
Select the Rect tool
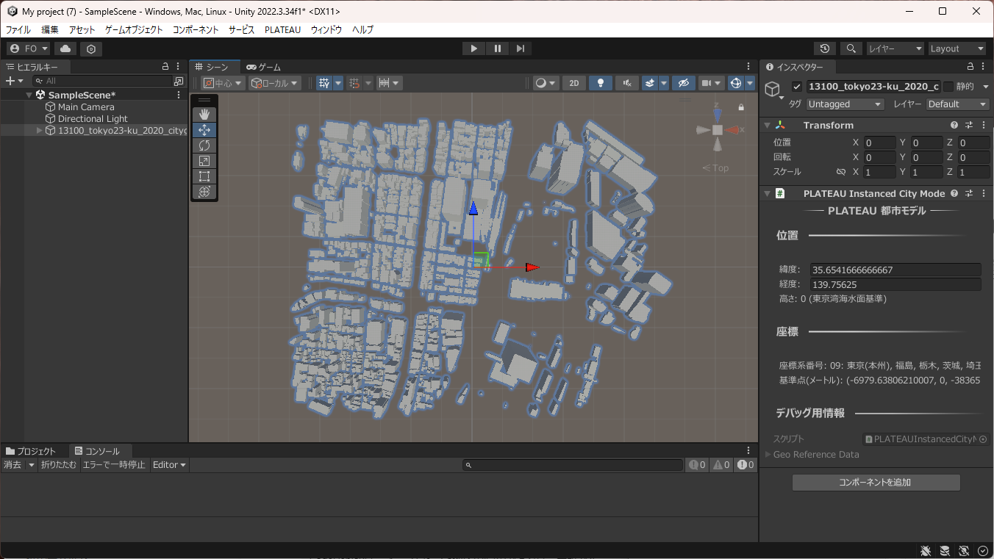click(204, 176)
